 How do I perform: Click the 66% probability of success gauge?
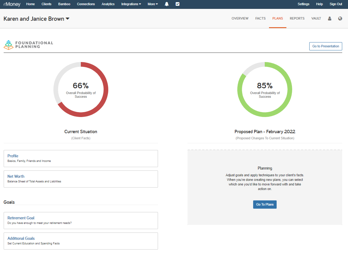pos(81,89)
